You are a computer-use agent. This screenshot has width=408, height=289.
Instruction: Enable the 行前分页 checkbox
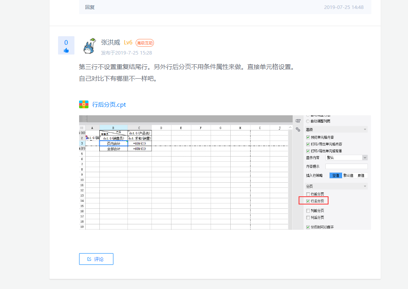(309, 194)
